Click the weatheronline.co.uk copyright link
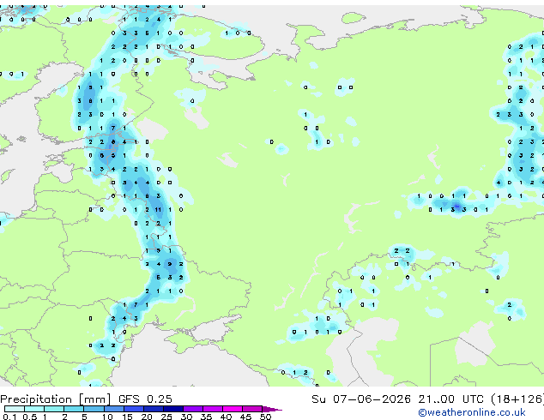The image size is (544, 420). (471, 412)
